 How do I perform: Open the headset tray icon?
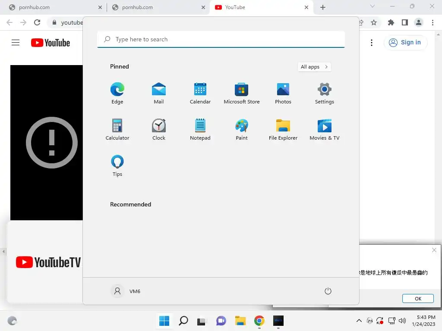click(x=369, y=321)
